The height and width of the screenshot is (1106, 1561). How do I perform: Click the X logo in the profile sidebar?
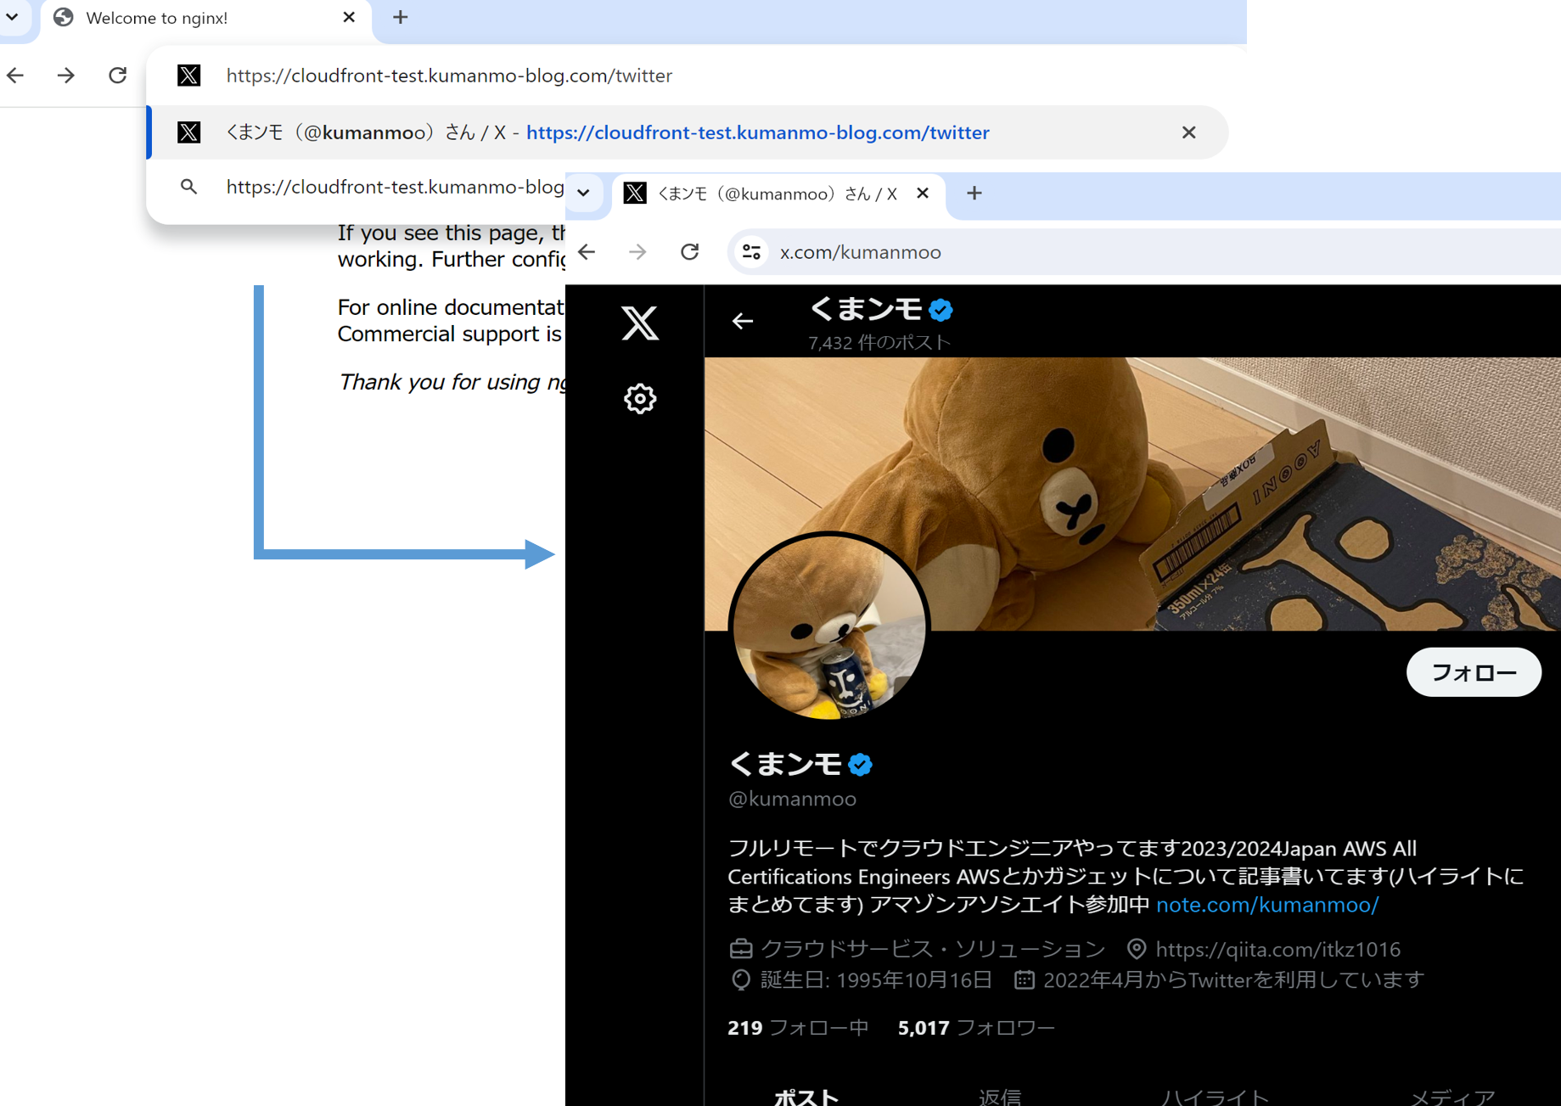(x=640, y=323)
